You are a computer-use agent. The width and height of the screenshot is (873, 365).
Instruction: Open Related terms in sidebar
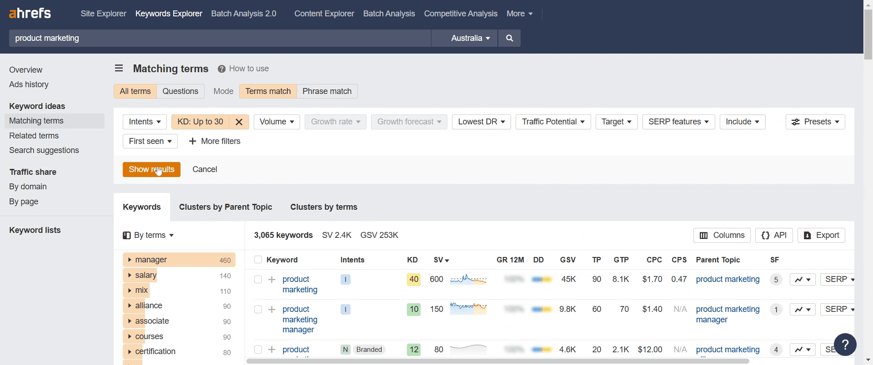[34, 136]
